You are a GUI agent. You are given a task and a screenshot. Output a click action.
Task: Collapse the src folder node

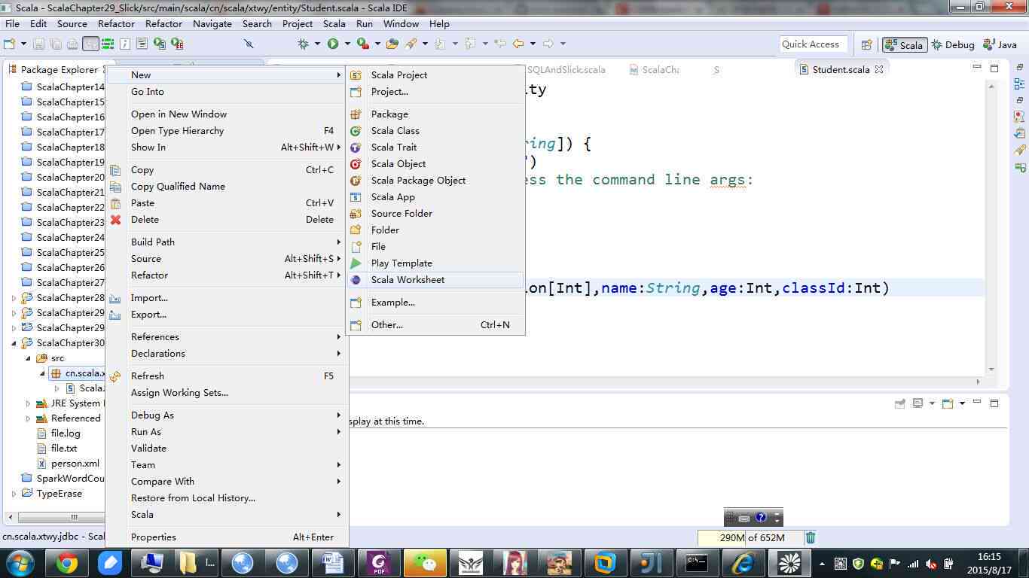pos(28,358)
